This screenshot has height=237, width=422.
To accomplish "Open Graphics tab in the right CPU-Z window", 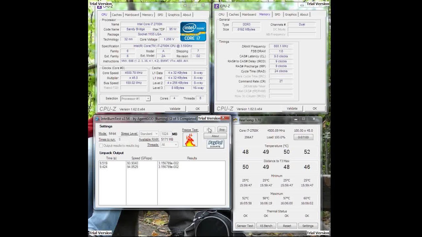I will click(x=291, y=14).
